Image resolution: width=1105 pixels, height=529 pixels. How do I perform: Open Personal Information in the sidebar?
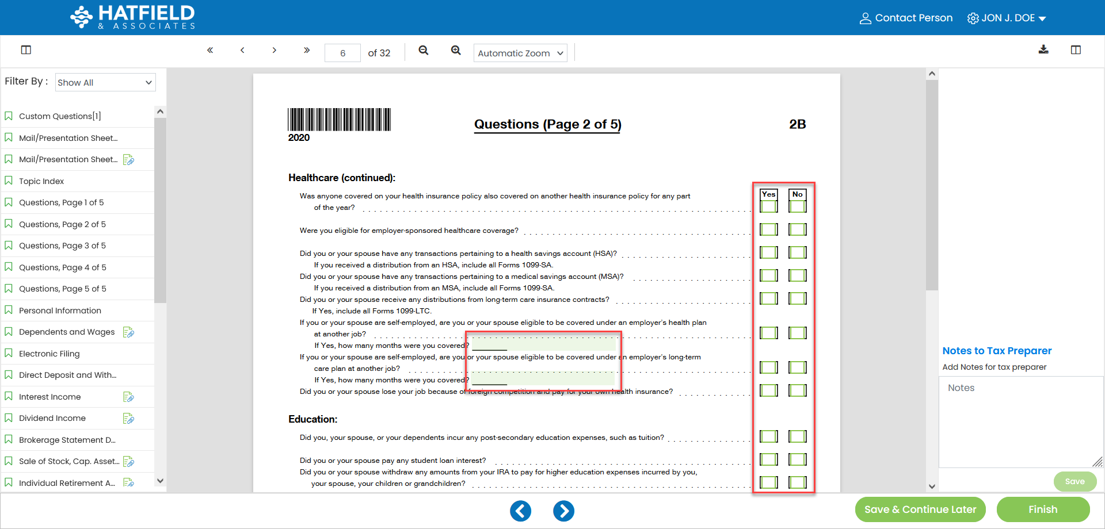point(60,310)
